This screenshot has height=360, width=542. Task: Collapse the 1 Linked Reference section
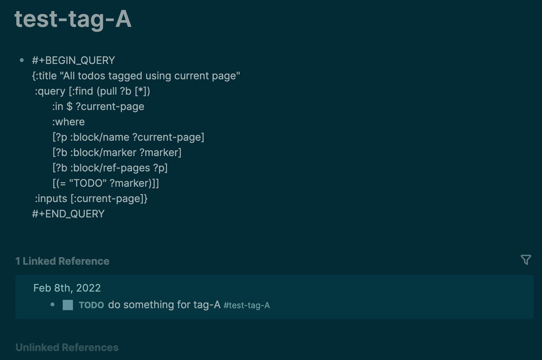point(62,261)
